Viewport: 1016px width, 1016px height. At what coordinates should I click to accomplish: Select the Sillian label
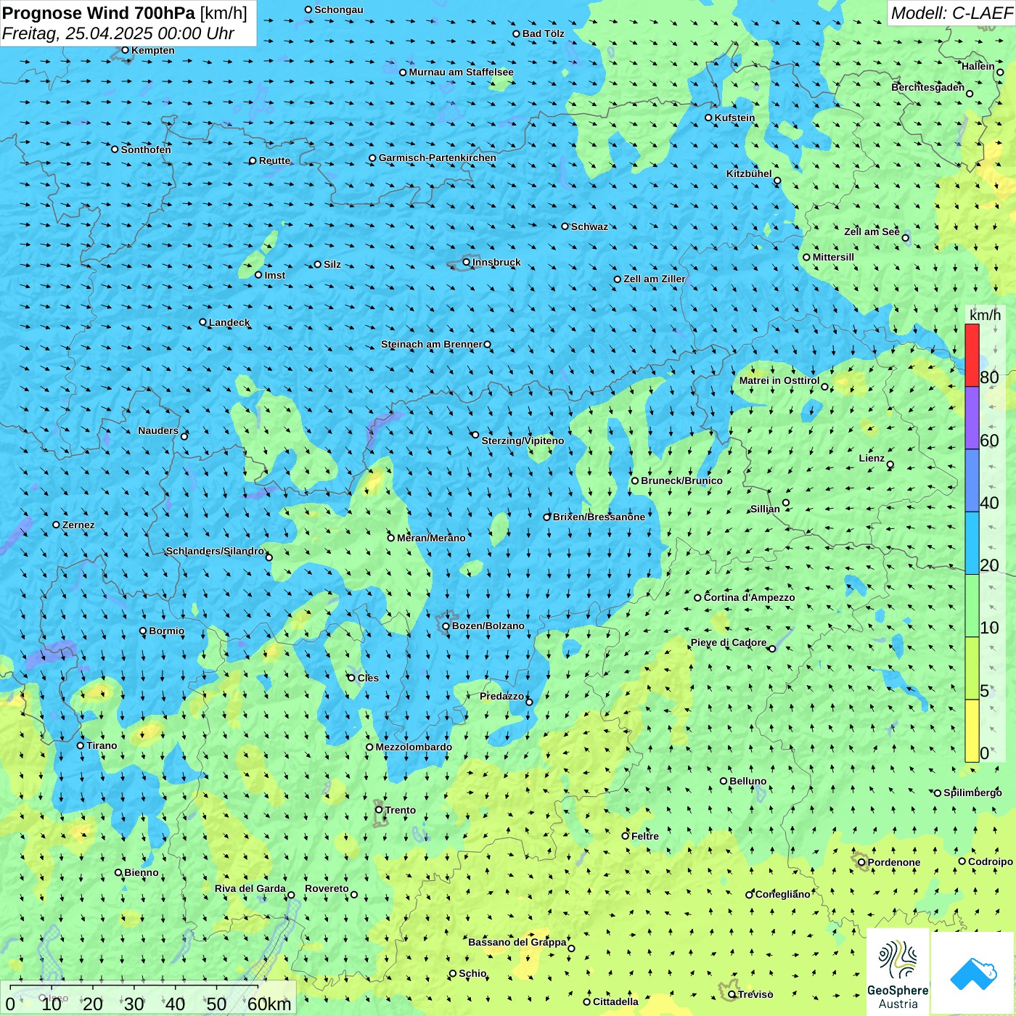point(765,509)
